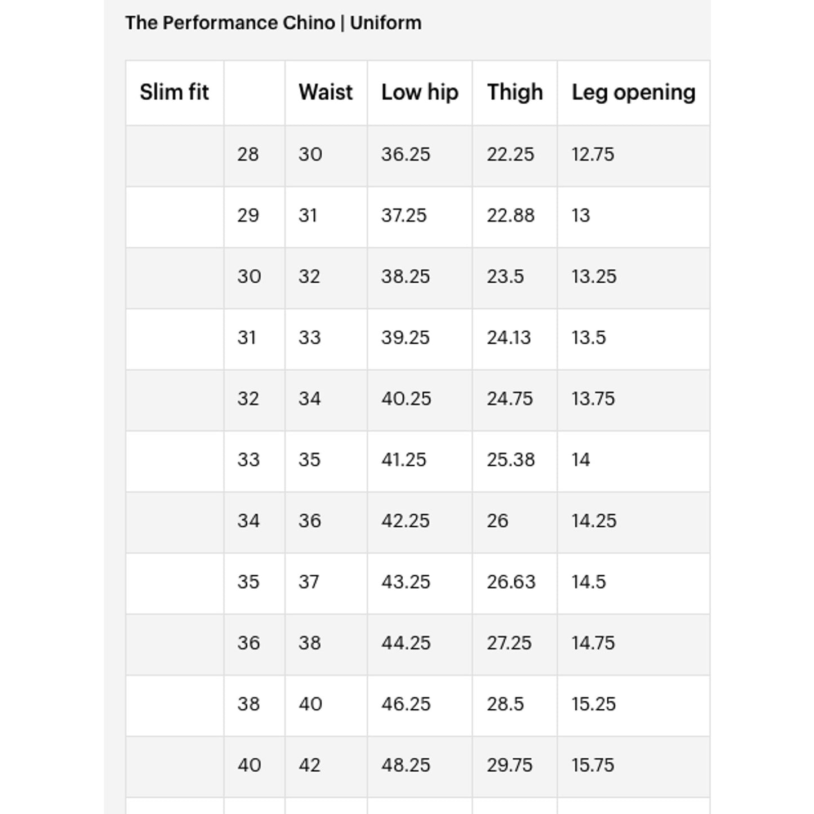Select the 13.25 leg opening cell
Screen dimensions: 814x814
594,277
